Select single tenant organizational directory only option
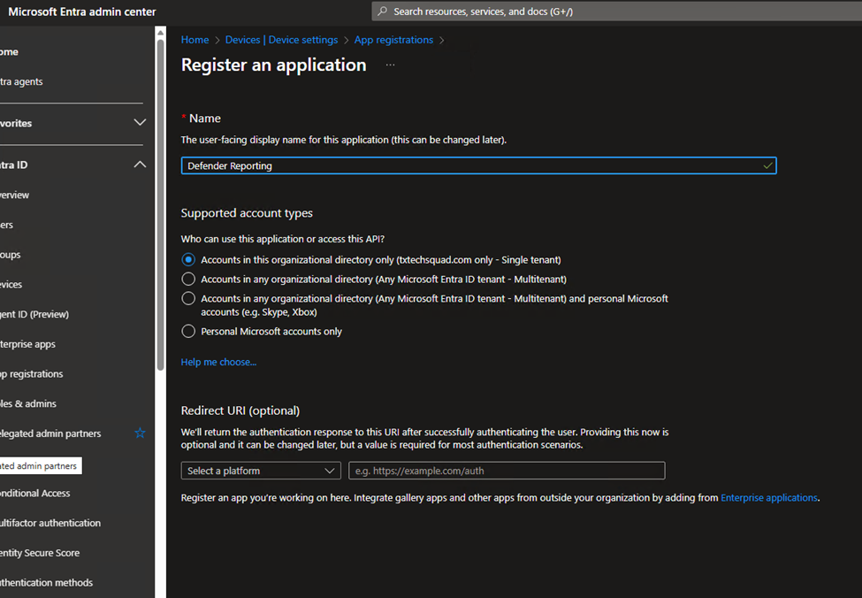Screen dimensions: 862x598 click(188, 260)
